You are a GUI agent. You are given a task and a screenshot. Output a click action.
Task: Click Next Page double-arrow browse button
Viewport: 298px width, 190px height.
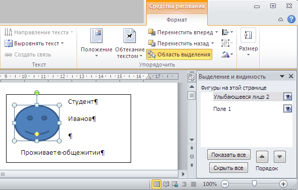coord(192,165)
